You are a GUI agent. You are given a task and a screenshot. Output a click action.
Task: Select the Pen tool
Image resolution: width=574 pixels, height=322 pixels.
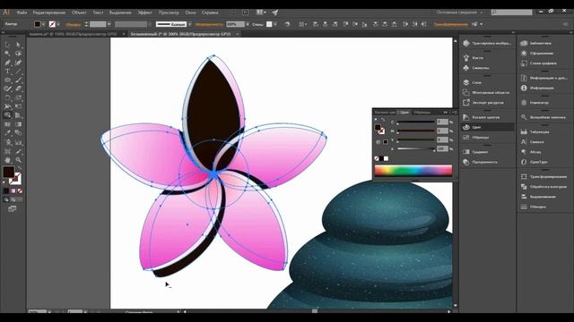[8, 63]
